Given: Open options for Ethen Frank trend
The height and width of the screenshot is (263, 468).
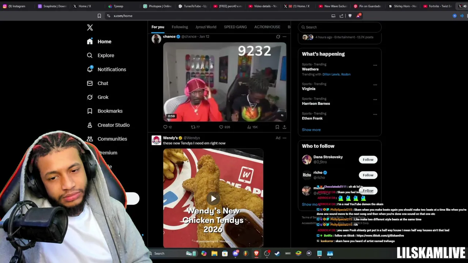Looking at the screenshot, I should [375, 114].
